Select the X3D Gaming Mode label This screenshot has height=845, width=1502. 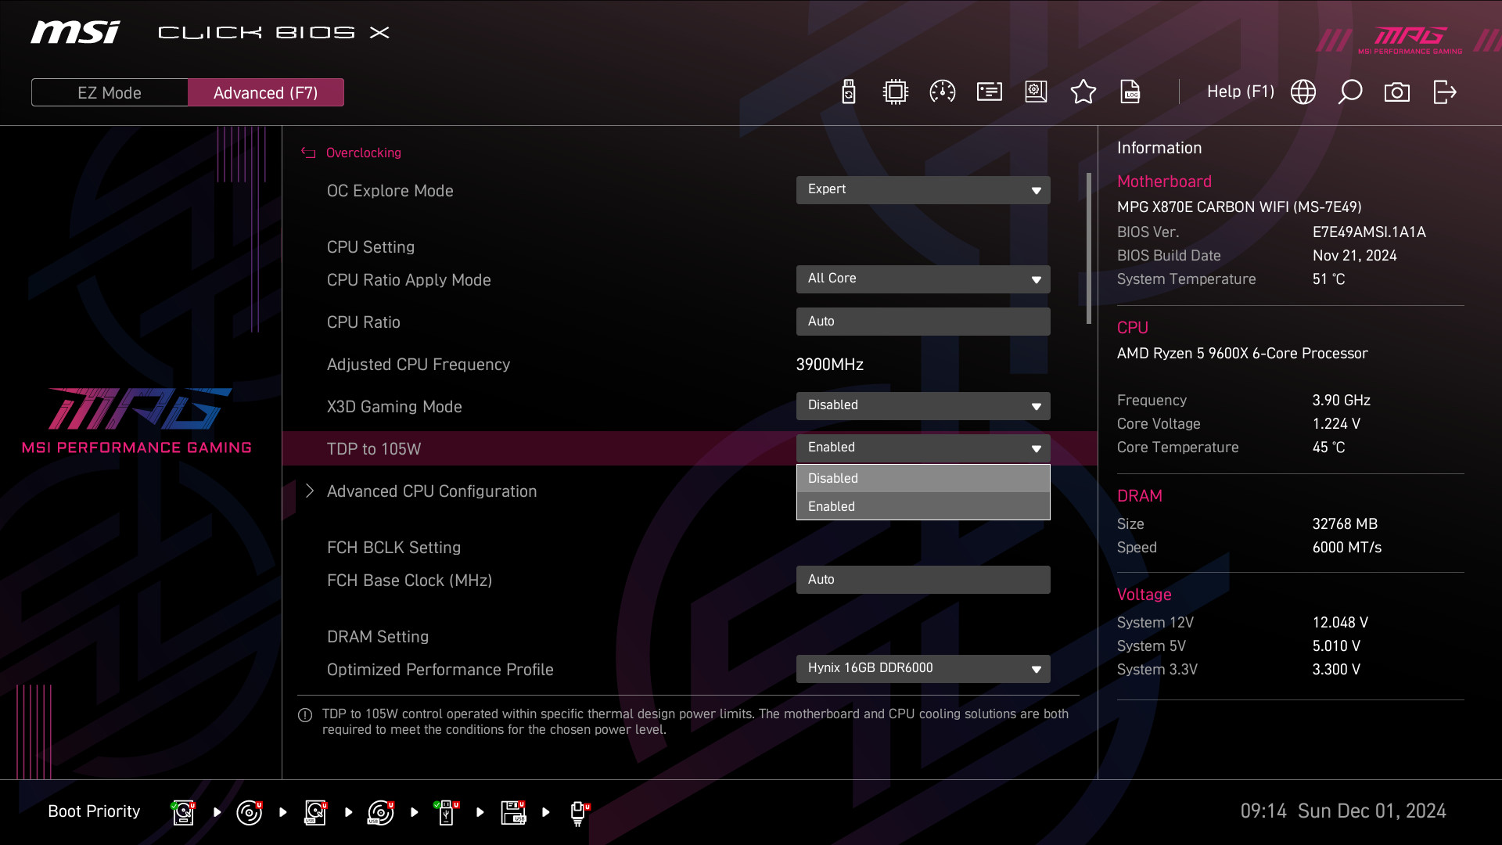[x=394, y=407]
